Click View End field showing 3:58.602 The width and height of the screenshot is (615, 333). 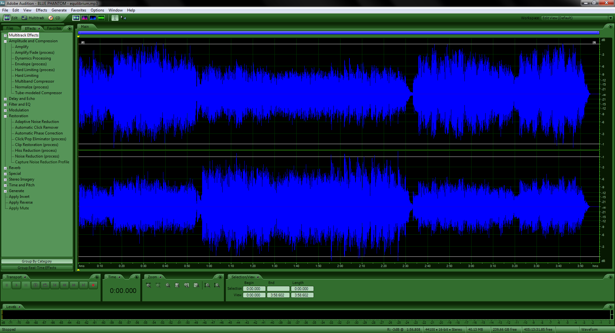pos(278,295)
